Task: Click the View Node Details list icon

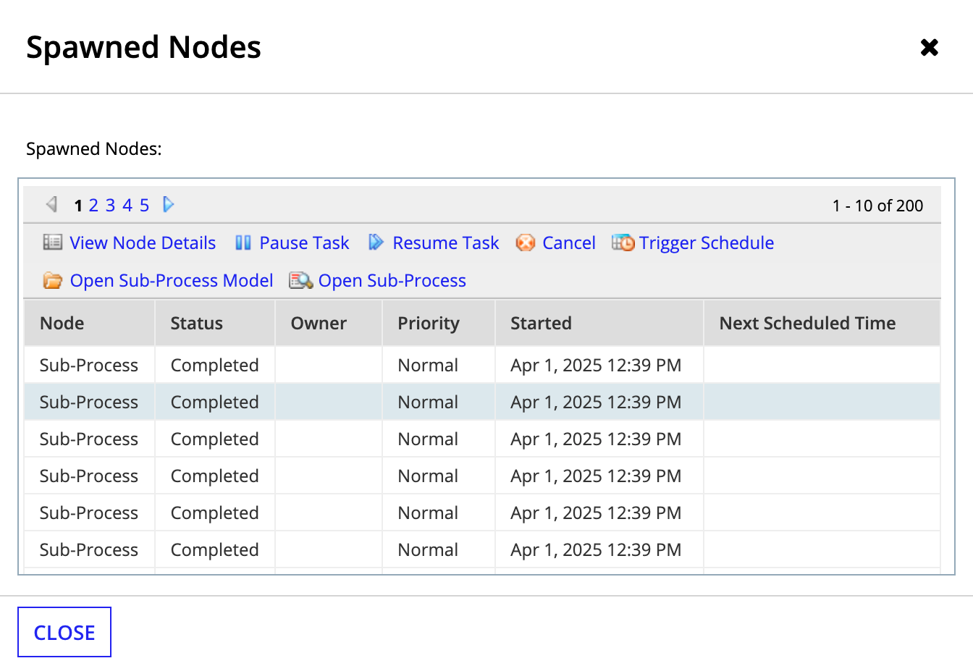Action: (53, 243)
